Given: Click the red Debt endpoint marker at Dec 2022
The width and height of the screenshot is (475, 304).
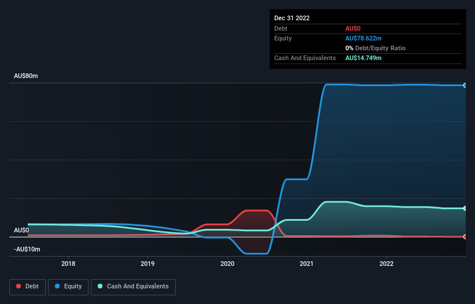Looking at the screenshot, I should [465, 236].
